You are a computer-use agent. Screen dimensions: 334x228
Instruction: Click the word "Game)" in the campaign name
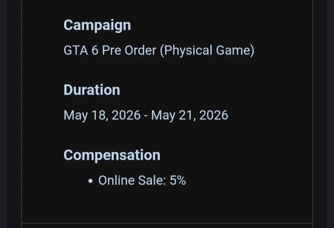(235, 50)
